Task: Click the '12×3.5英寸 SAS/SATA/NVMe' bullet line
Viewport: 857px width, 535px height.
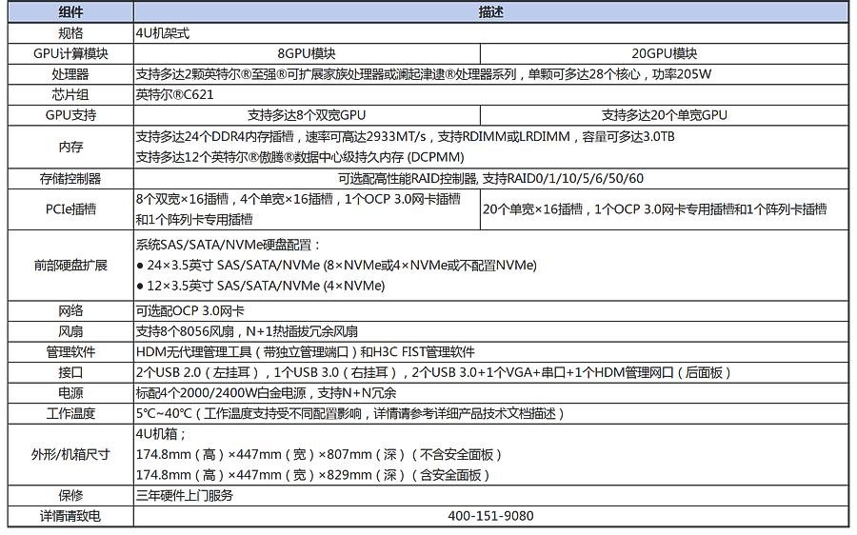Action: tap(261, 286)
